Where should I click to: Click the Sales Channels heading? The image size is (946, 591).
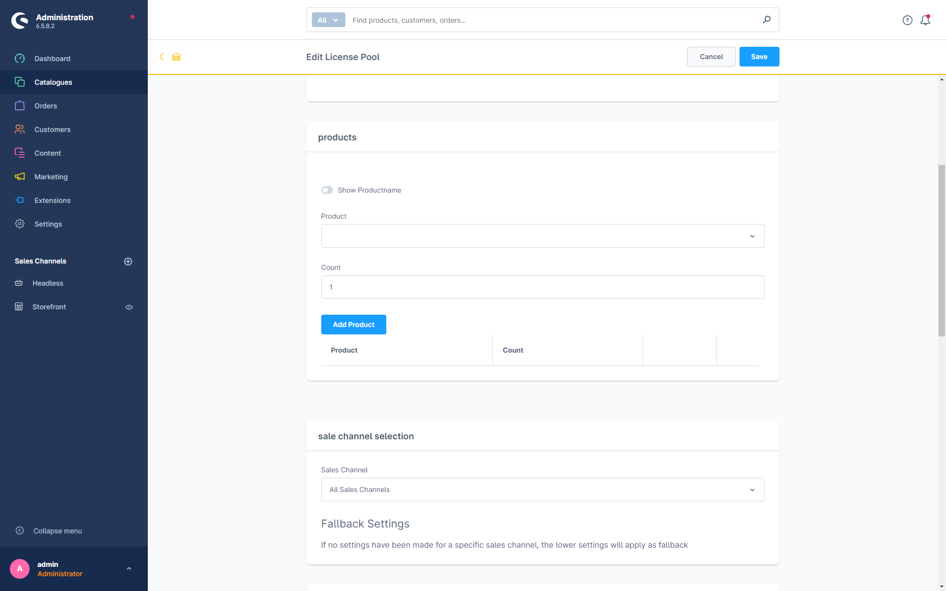point(40,261)
